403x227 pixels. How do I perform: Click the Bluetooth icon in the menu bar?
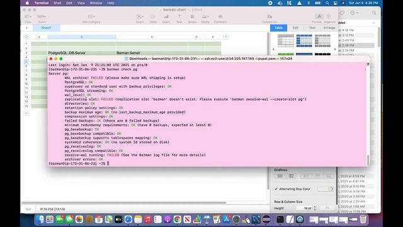click(x=309, y=3)
